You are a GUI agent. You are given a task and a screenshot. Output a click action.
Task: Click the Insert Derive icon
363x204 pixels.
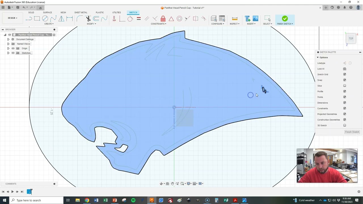coord(247,19)
